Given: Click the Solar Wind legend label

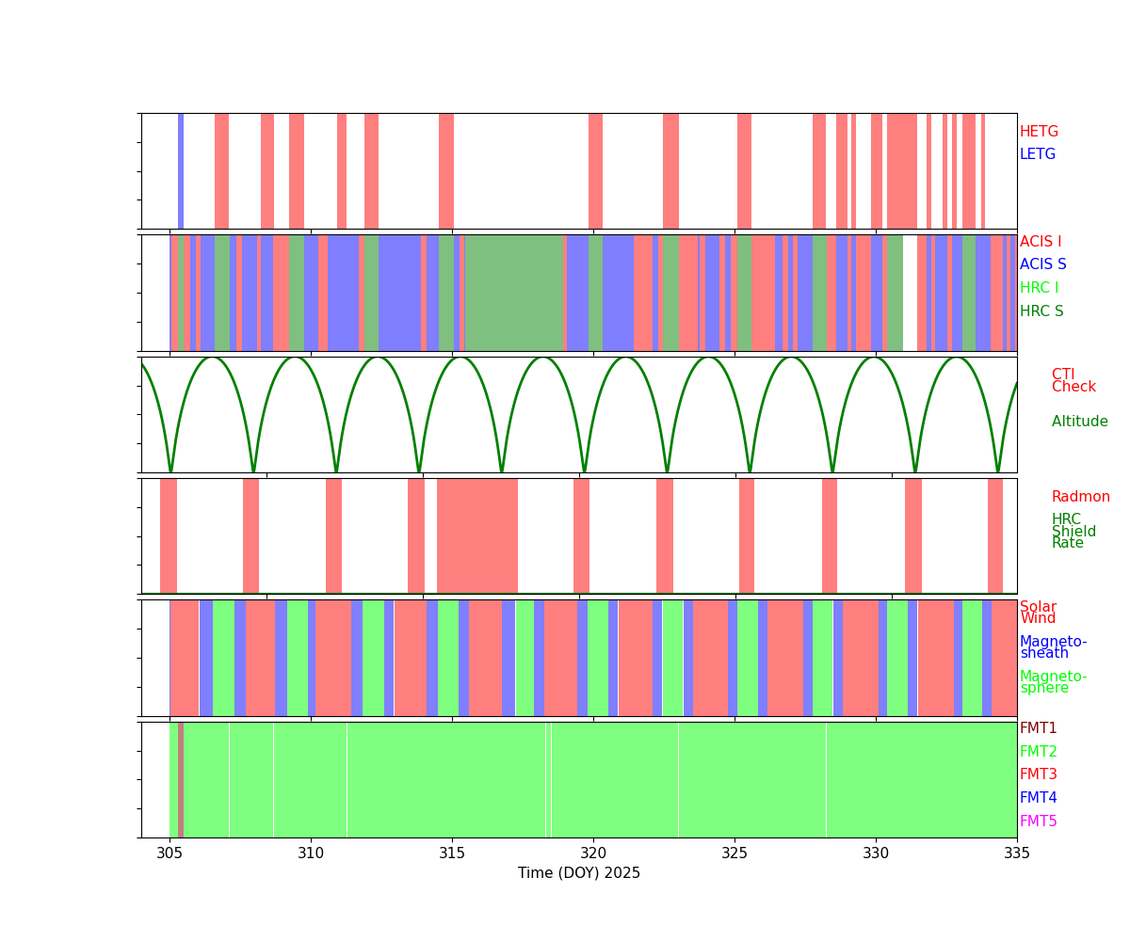Looking at the screenshot, I should click(1038, 613).
